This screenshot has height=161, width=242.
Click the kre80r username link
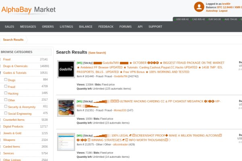pyautogui.click(x=226, y=4)
